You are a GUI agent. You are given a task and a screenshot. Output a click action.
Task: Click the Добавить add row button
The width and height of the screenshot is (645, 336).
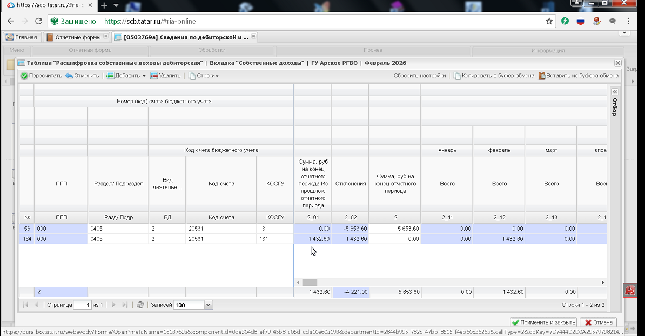coord(123,76)
